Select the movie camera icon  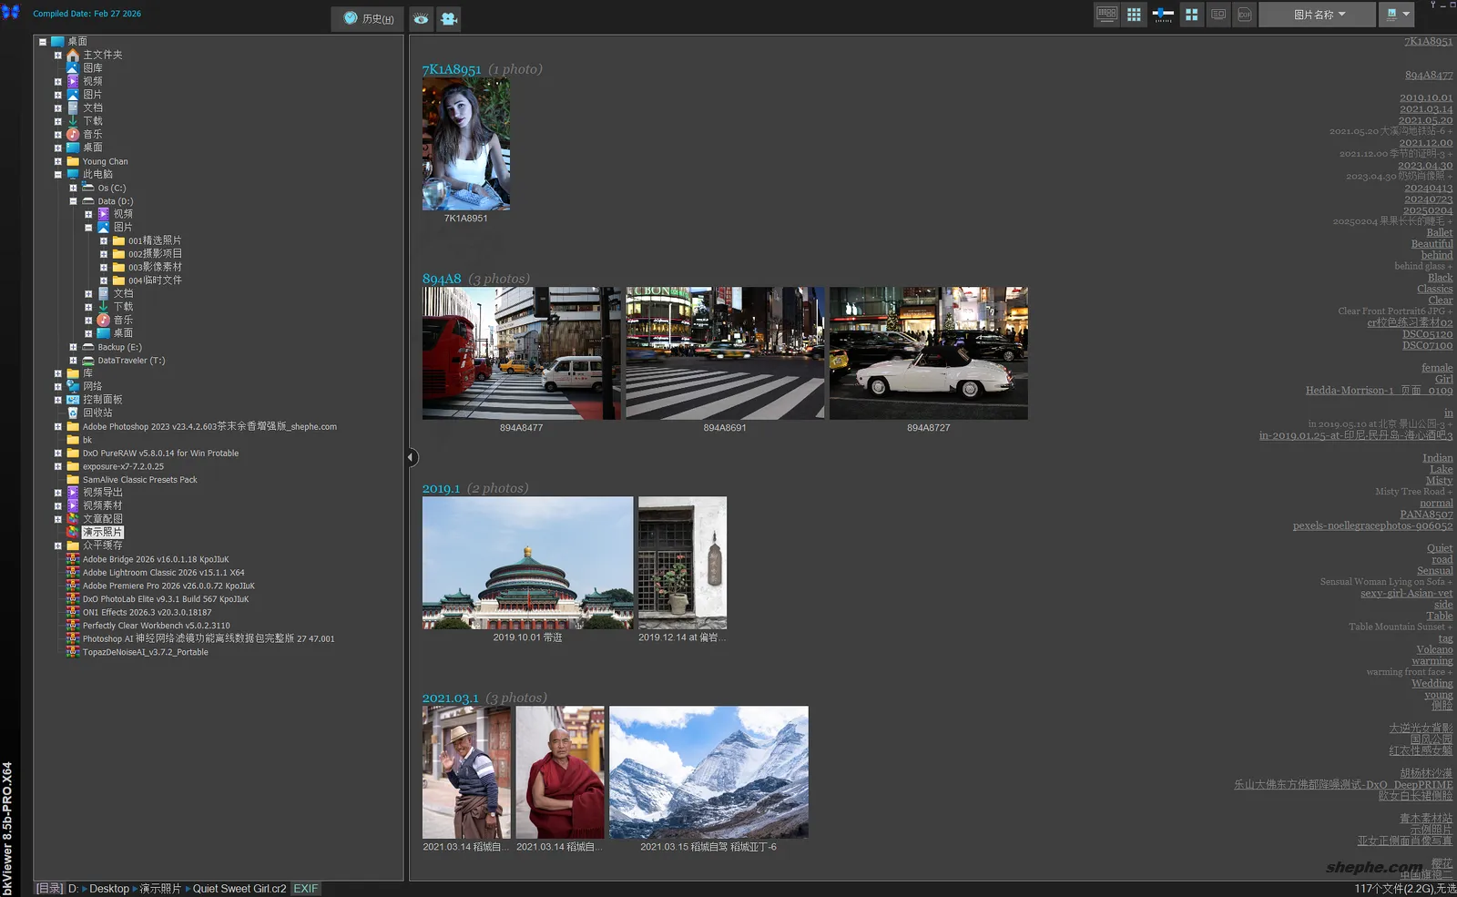tap(448, 18)
